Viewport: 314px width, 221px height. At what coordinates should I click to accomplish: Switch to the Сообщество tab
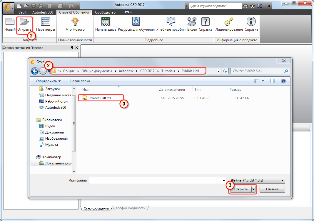click(105, 12)
